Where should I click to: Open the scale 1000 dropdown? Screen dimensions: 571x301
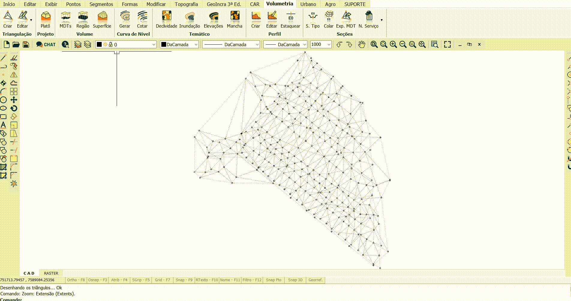329,45
